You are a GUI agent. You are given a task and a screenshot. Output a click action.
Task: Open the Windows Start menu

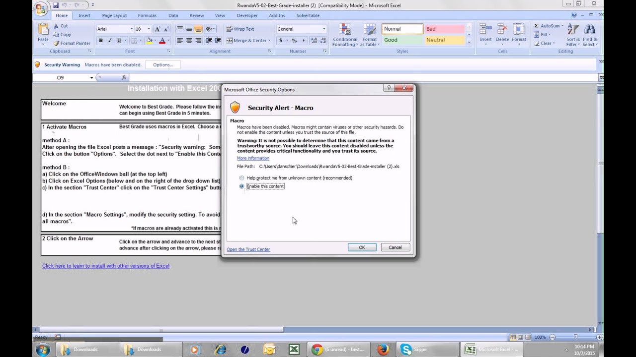click(43, 350)
